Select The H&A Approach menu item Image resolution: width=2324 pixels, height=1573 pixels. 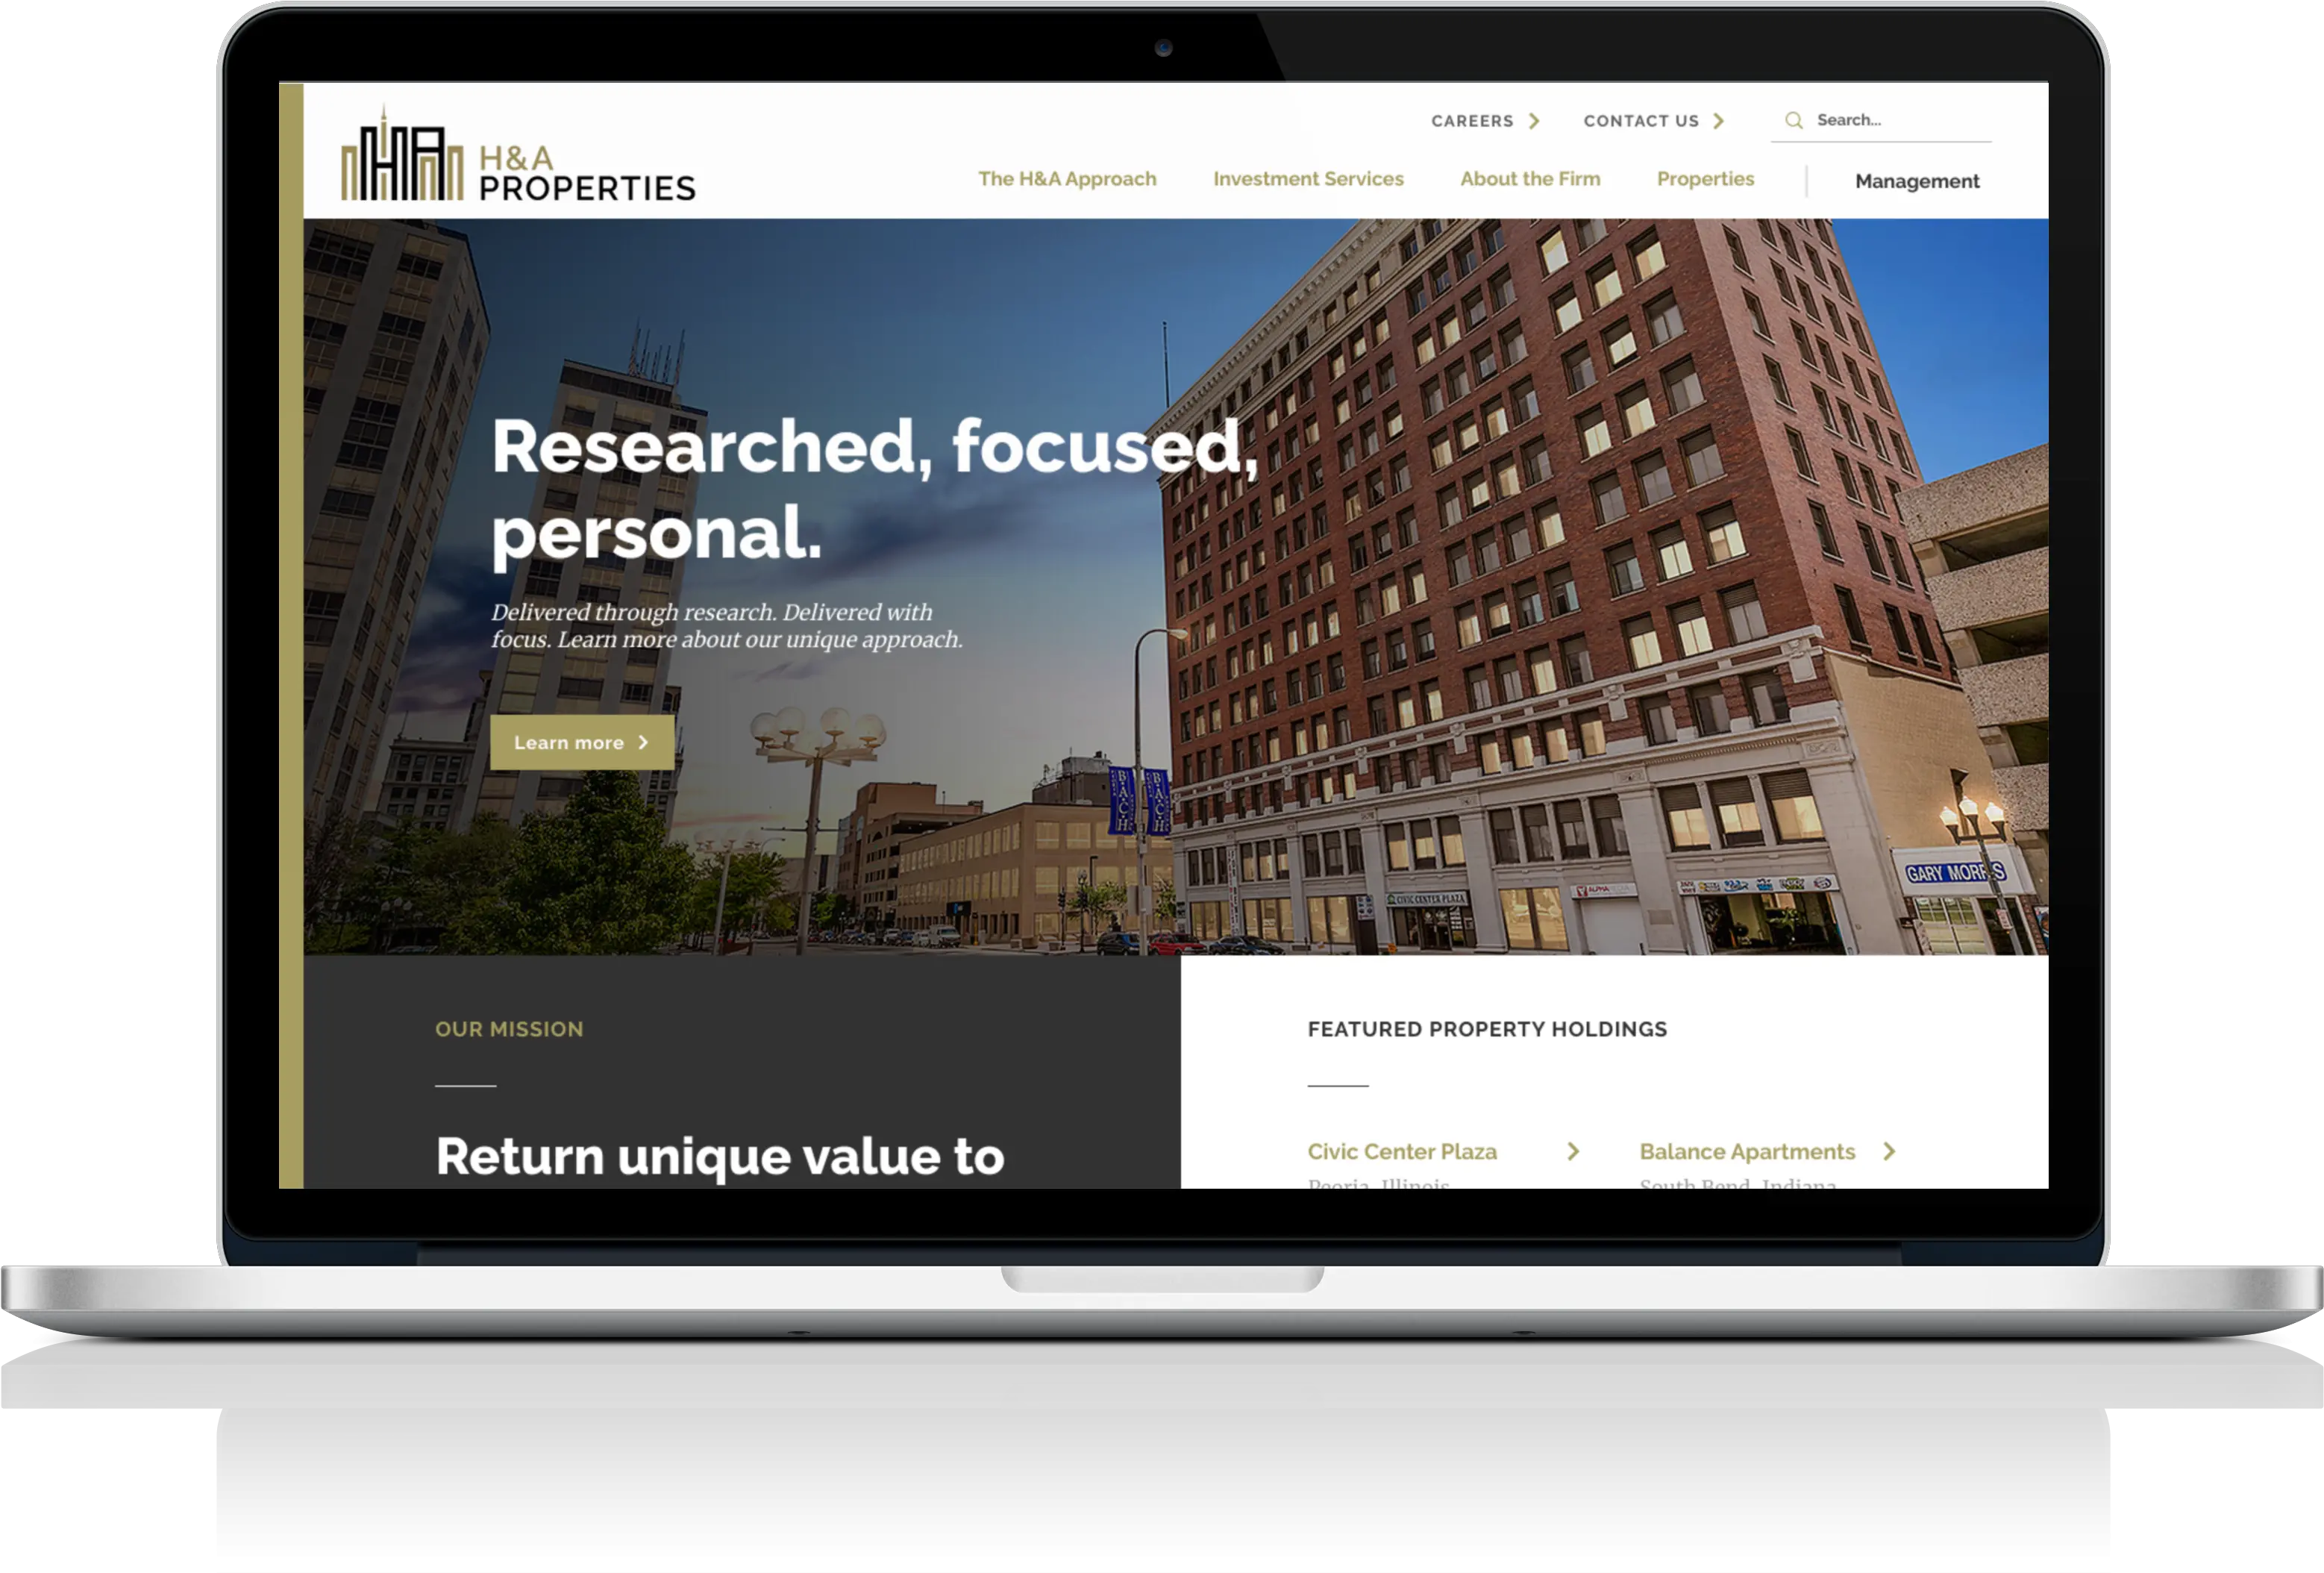point(1067,179)
